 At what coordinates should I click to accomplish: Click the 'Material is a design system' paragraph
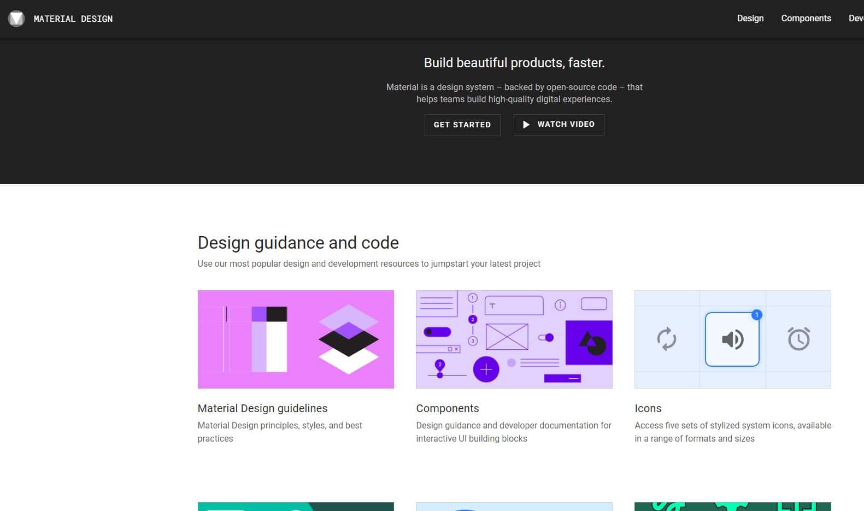pyautogui.click(x=514, y=93)
